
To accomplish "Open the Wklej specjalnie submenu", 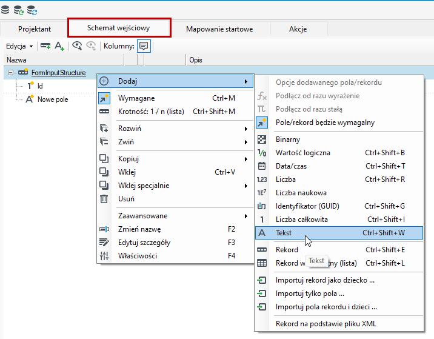I will click(x=176, y=186).
